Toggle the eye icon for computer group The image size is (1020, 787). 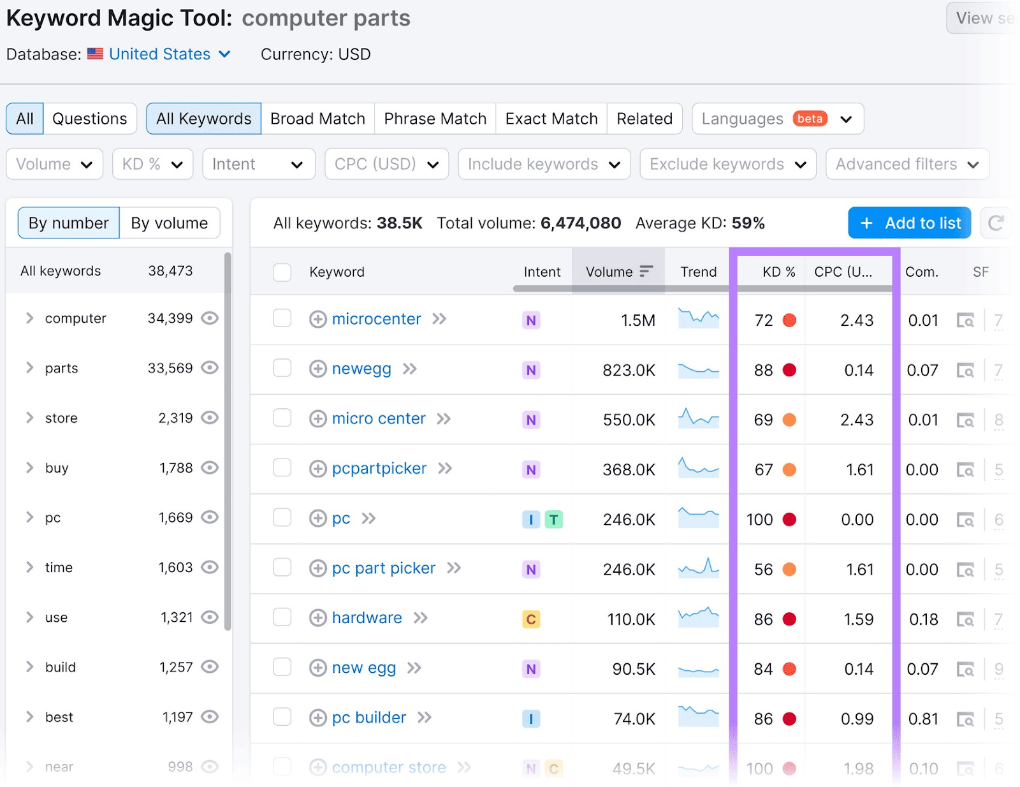210,318
